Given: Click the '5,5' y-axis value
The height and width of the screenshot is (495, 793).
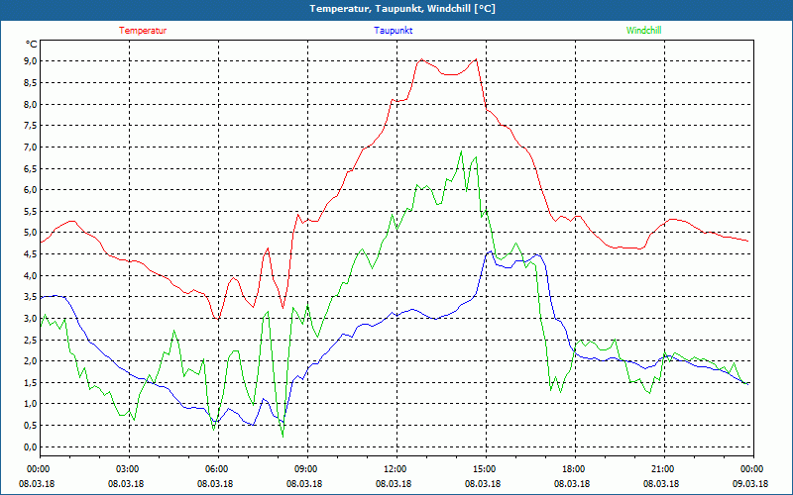Looking at the screenshot, I should point(31,211).
